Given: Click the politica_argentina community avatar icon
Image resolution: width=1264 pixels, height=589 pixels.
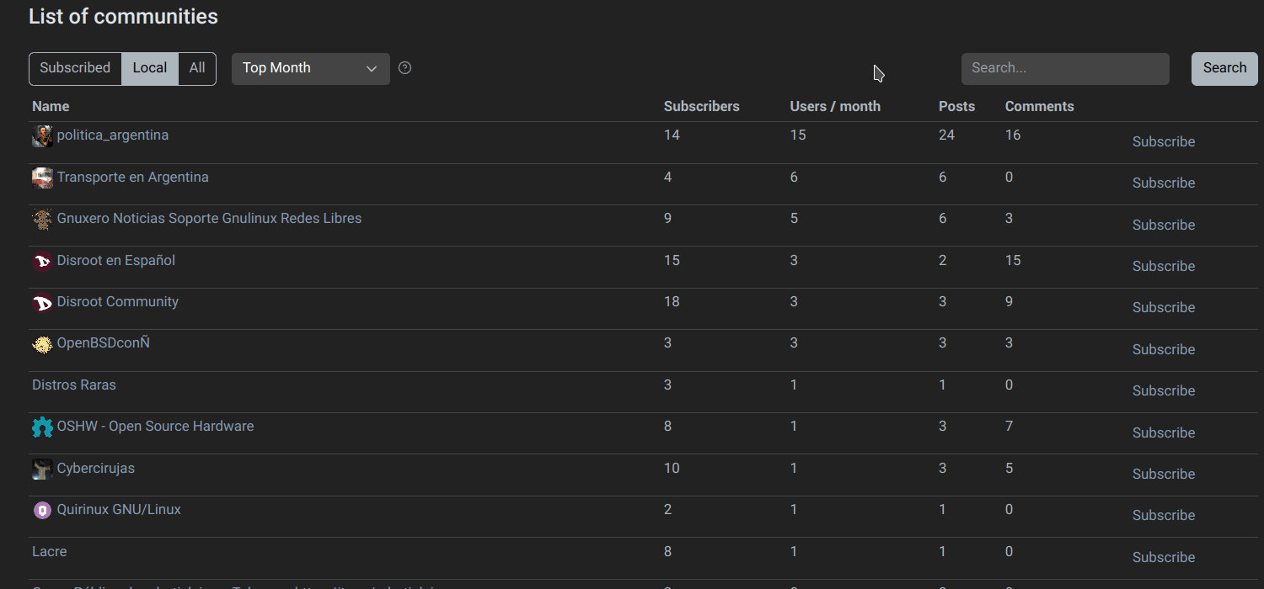Looking at the screenshot, I should click(42, 136).
